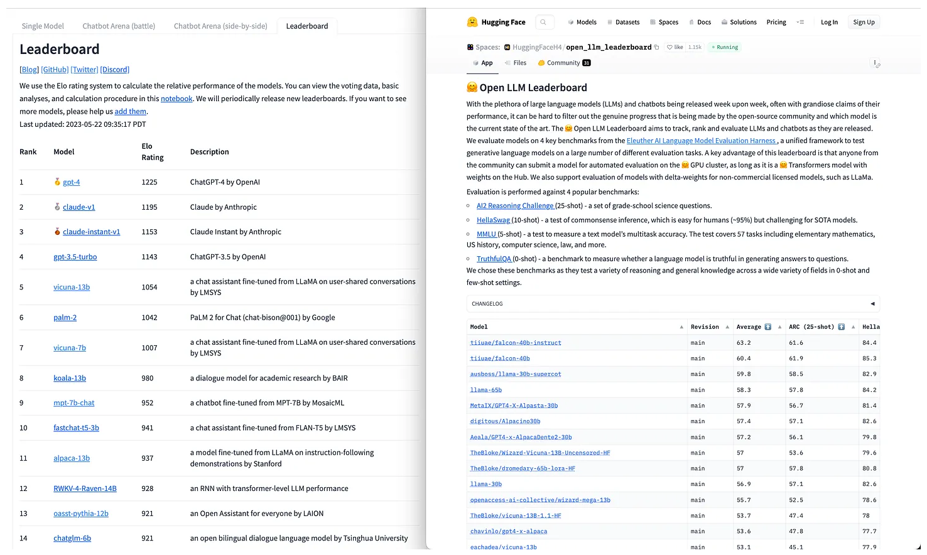The image size is (927, 555).
Task: Open the Spaces nav item
Action: click(x=664, y=22)
